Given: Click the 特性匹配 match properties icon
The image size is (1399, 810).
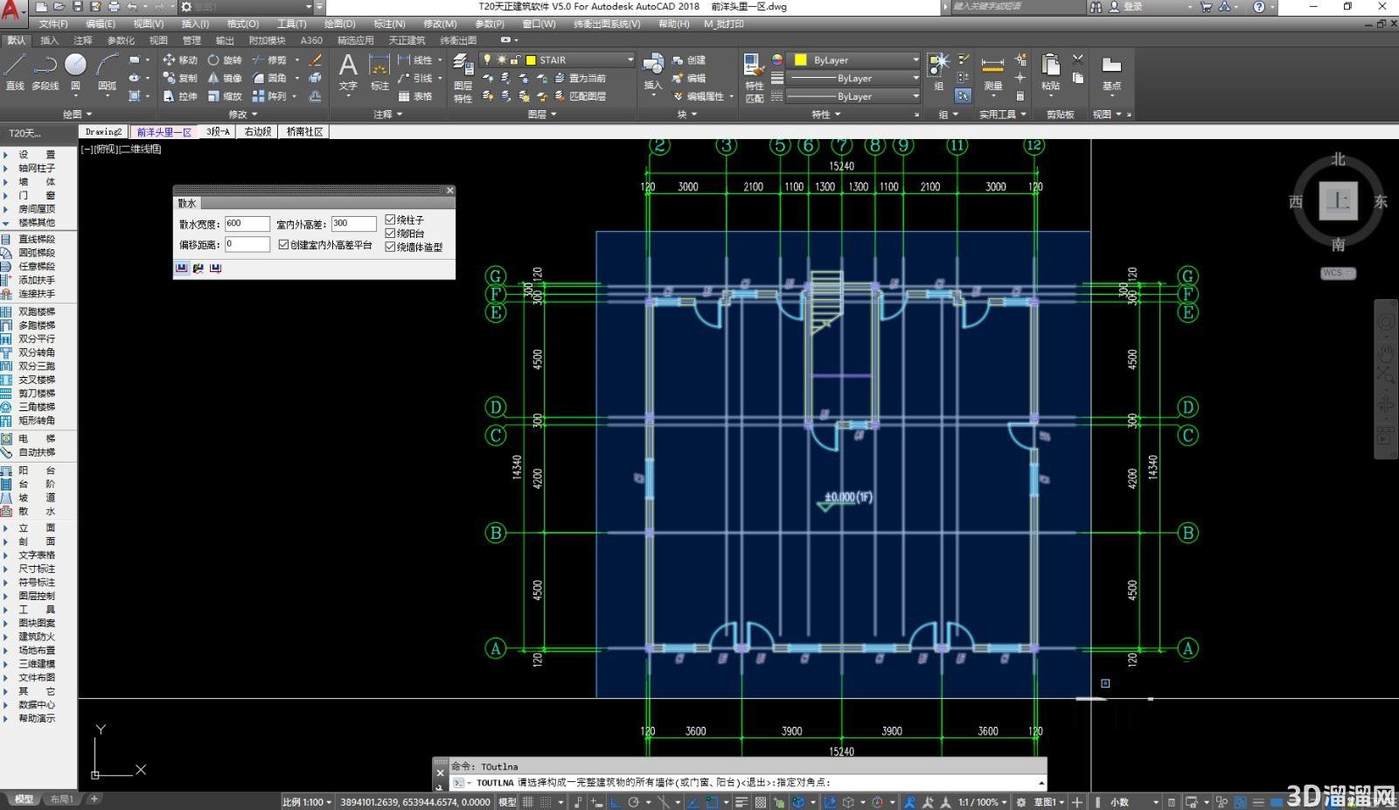Looking at the screenshot, I should point(754,77).
